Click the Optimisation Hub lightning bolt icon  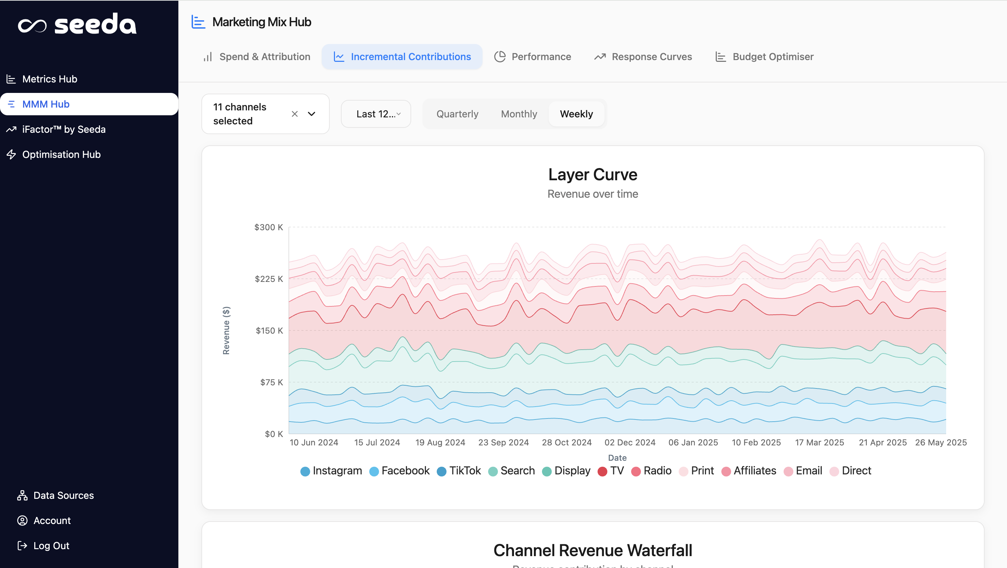coord(11,155)
